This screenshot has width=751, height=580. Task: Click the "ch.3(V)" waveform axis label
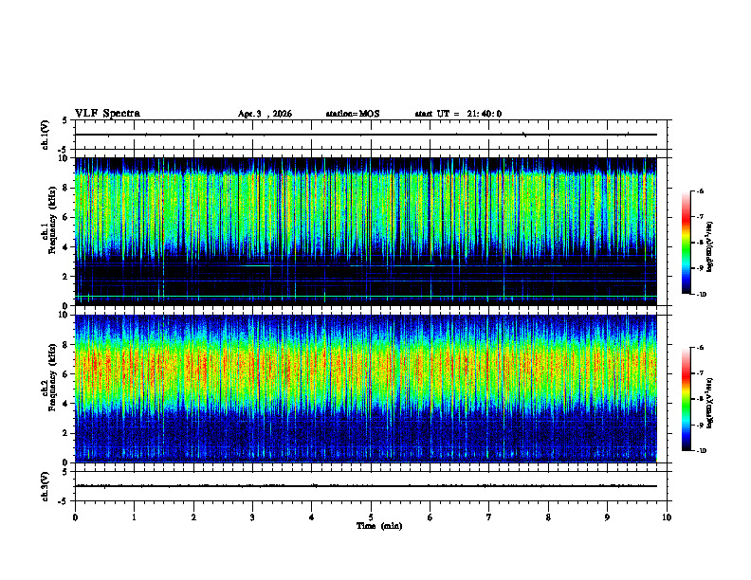46,486
